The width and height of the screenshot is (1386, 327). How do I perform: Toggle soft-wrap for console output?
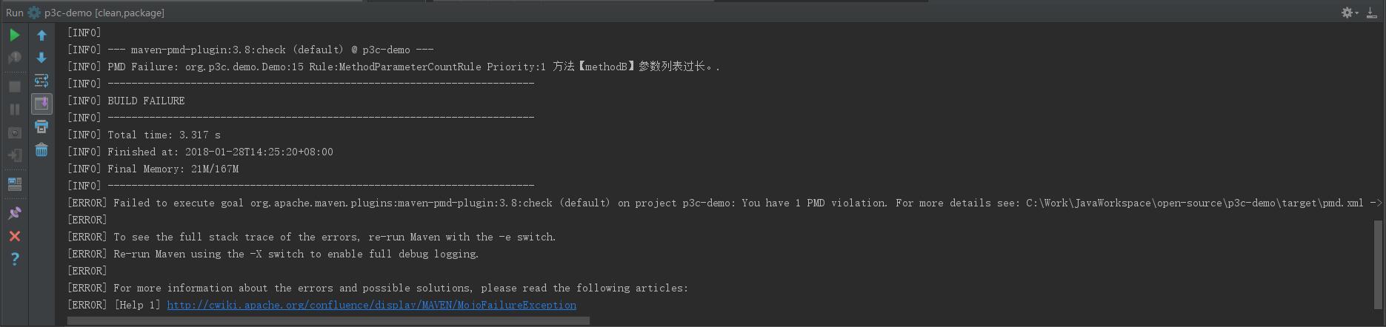[x=41, y=81]
